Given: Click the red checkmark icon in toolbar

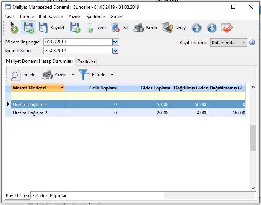Looking at the screenshot, I should (227, 28).
